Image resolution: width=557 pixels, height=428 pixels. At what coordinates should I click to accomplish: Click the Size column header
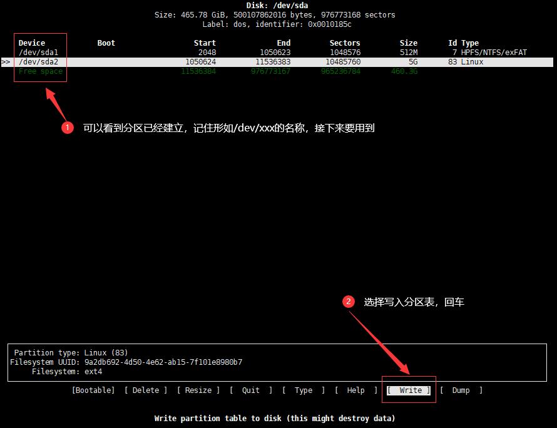point(408,43)
